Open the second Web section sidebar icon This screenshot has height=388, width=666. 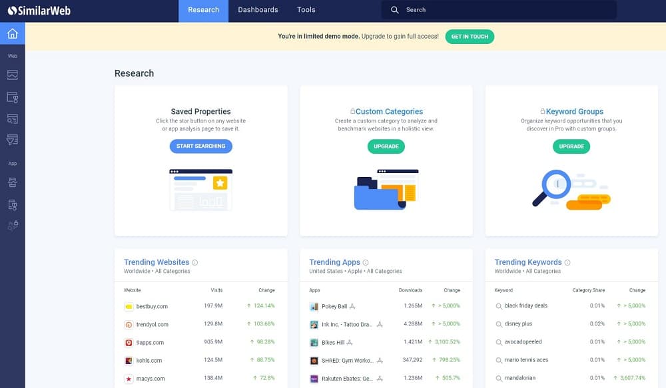[x=12, y=97]
